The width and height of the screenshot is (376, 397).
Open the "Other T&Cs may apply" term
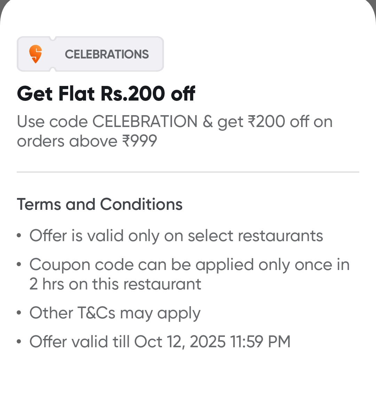tap(115, 313)
